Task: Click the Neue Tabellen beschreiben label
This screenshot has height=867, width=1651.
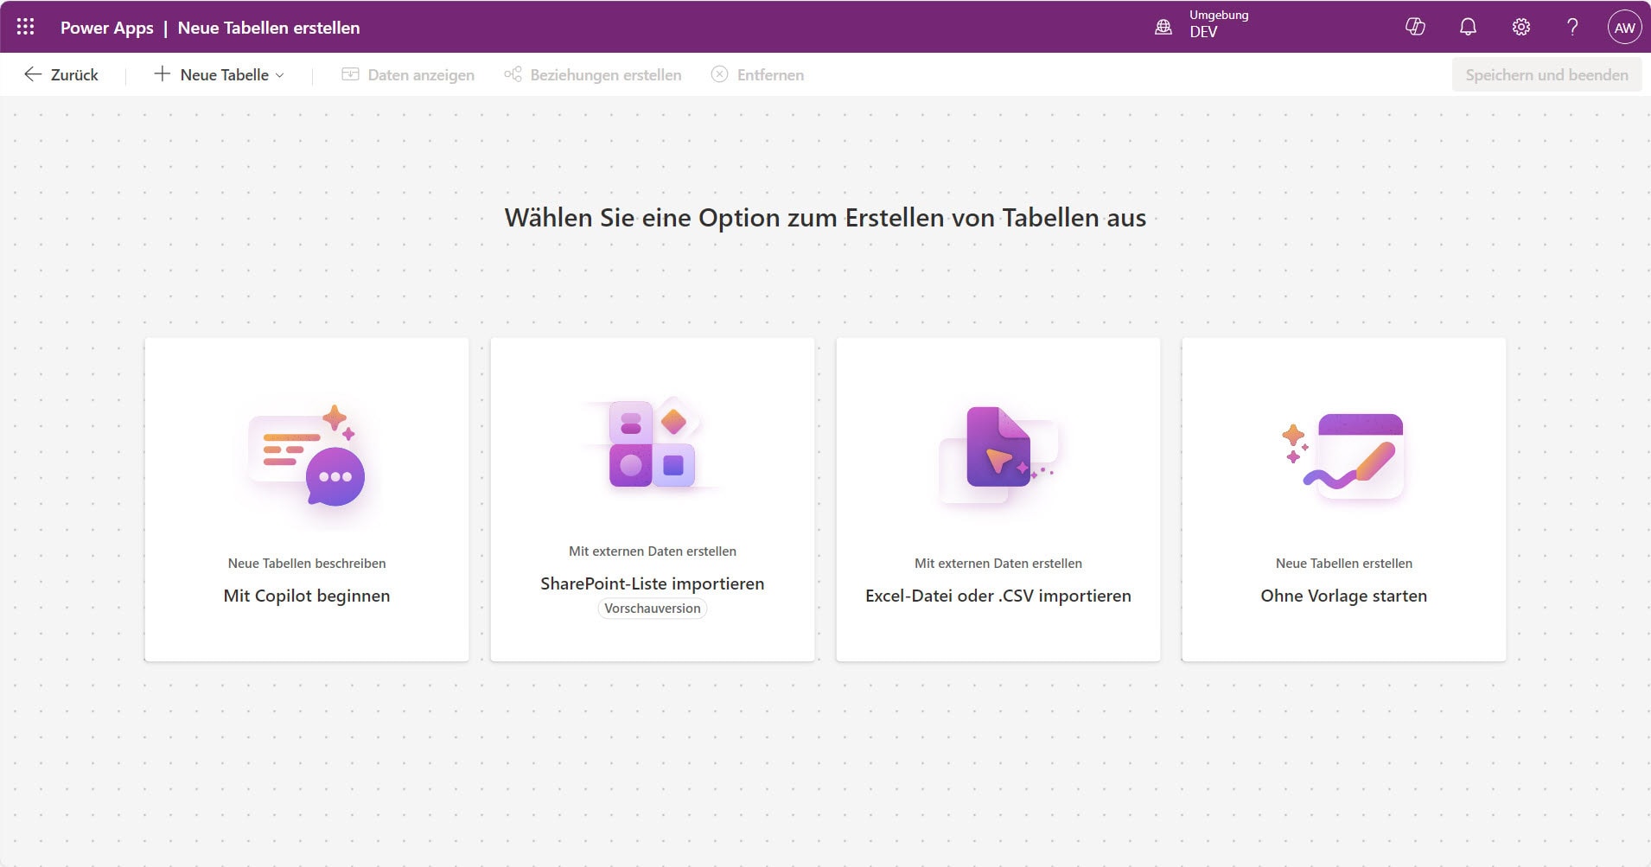Action: click(307, 563)
